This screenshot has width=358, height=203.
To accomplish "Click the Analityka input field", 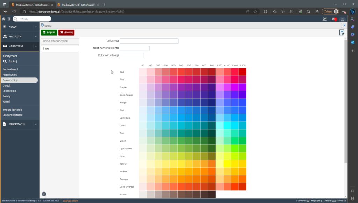I will [149, 41].
